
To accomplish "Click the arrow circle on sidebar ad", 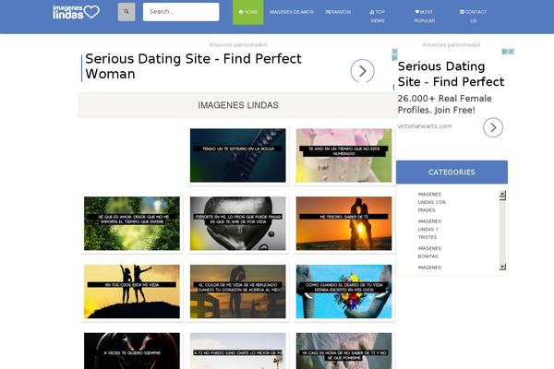I will (x=493, y=127).
